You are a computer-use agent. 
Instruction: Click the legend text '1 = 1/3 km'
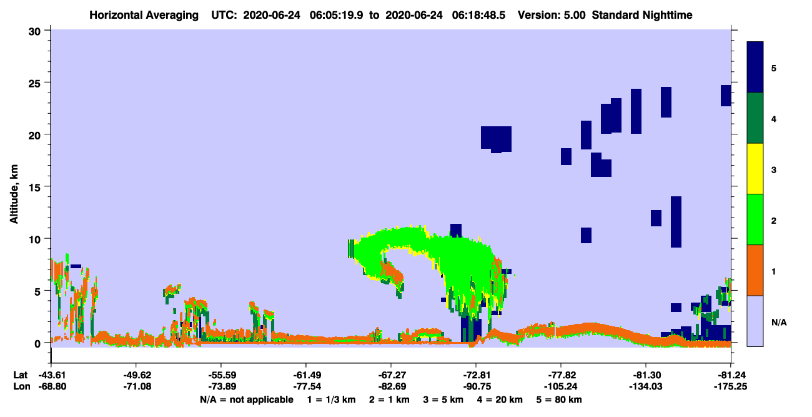pos(331,399)
